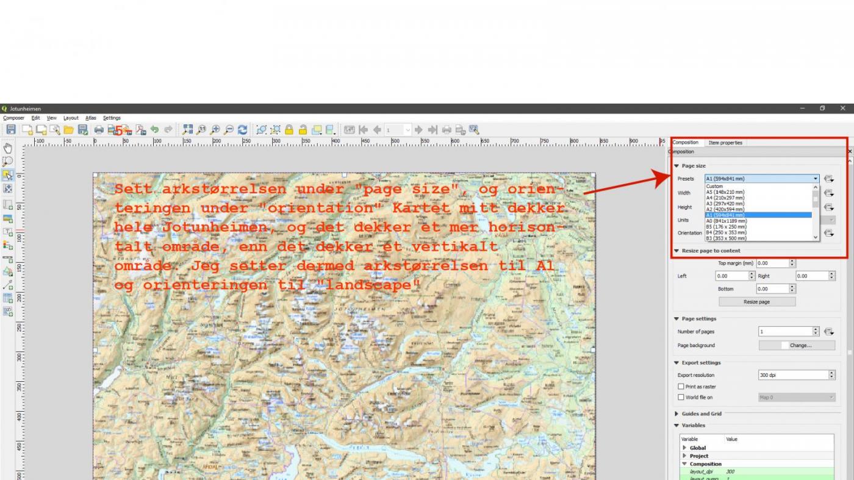Collapse the Page size section
Screen dimensions: 854x480
pos(676,166)
